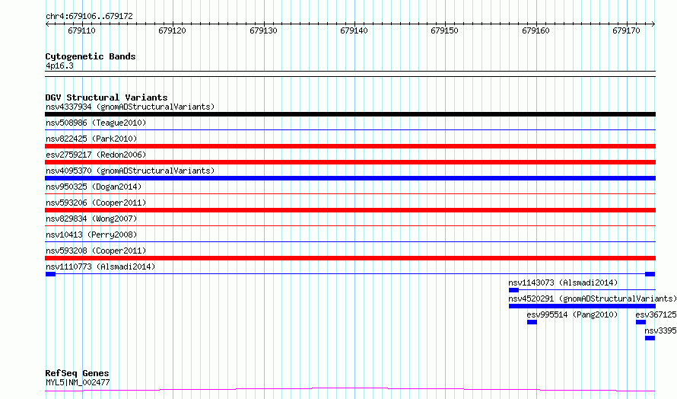Open variant nsv4520291 (gnomADStructuralVariants)
The image size is (677, 399).
click(x=593, y=298)
